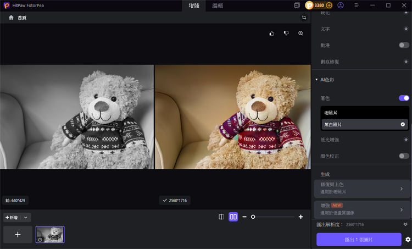The image size is (412, 249).
Task: Open the user account icon
Action: (341, 5)
